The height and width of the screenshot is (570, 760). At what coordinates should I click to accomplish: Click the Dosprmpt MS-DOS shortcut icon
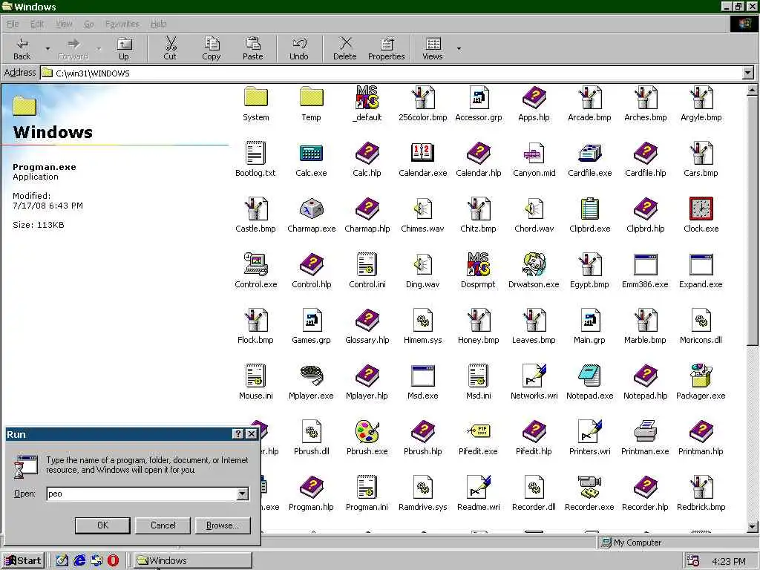478,265
